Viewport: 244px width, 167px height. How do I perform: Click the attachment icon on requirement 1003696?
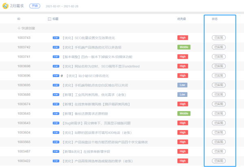(61, 75)
